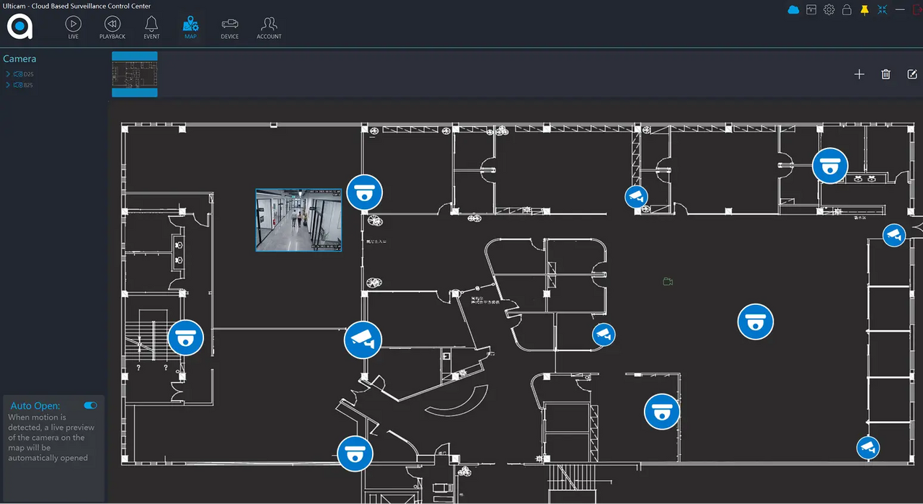This screenshot has height=504, width=923.
Task: Expand the B25 camera group
Action: tap(8, 85)
